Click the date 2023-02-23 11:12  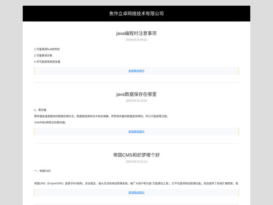pos(136,162)
